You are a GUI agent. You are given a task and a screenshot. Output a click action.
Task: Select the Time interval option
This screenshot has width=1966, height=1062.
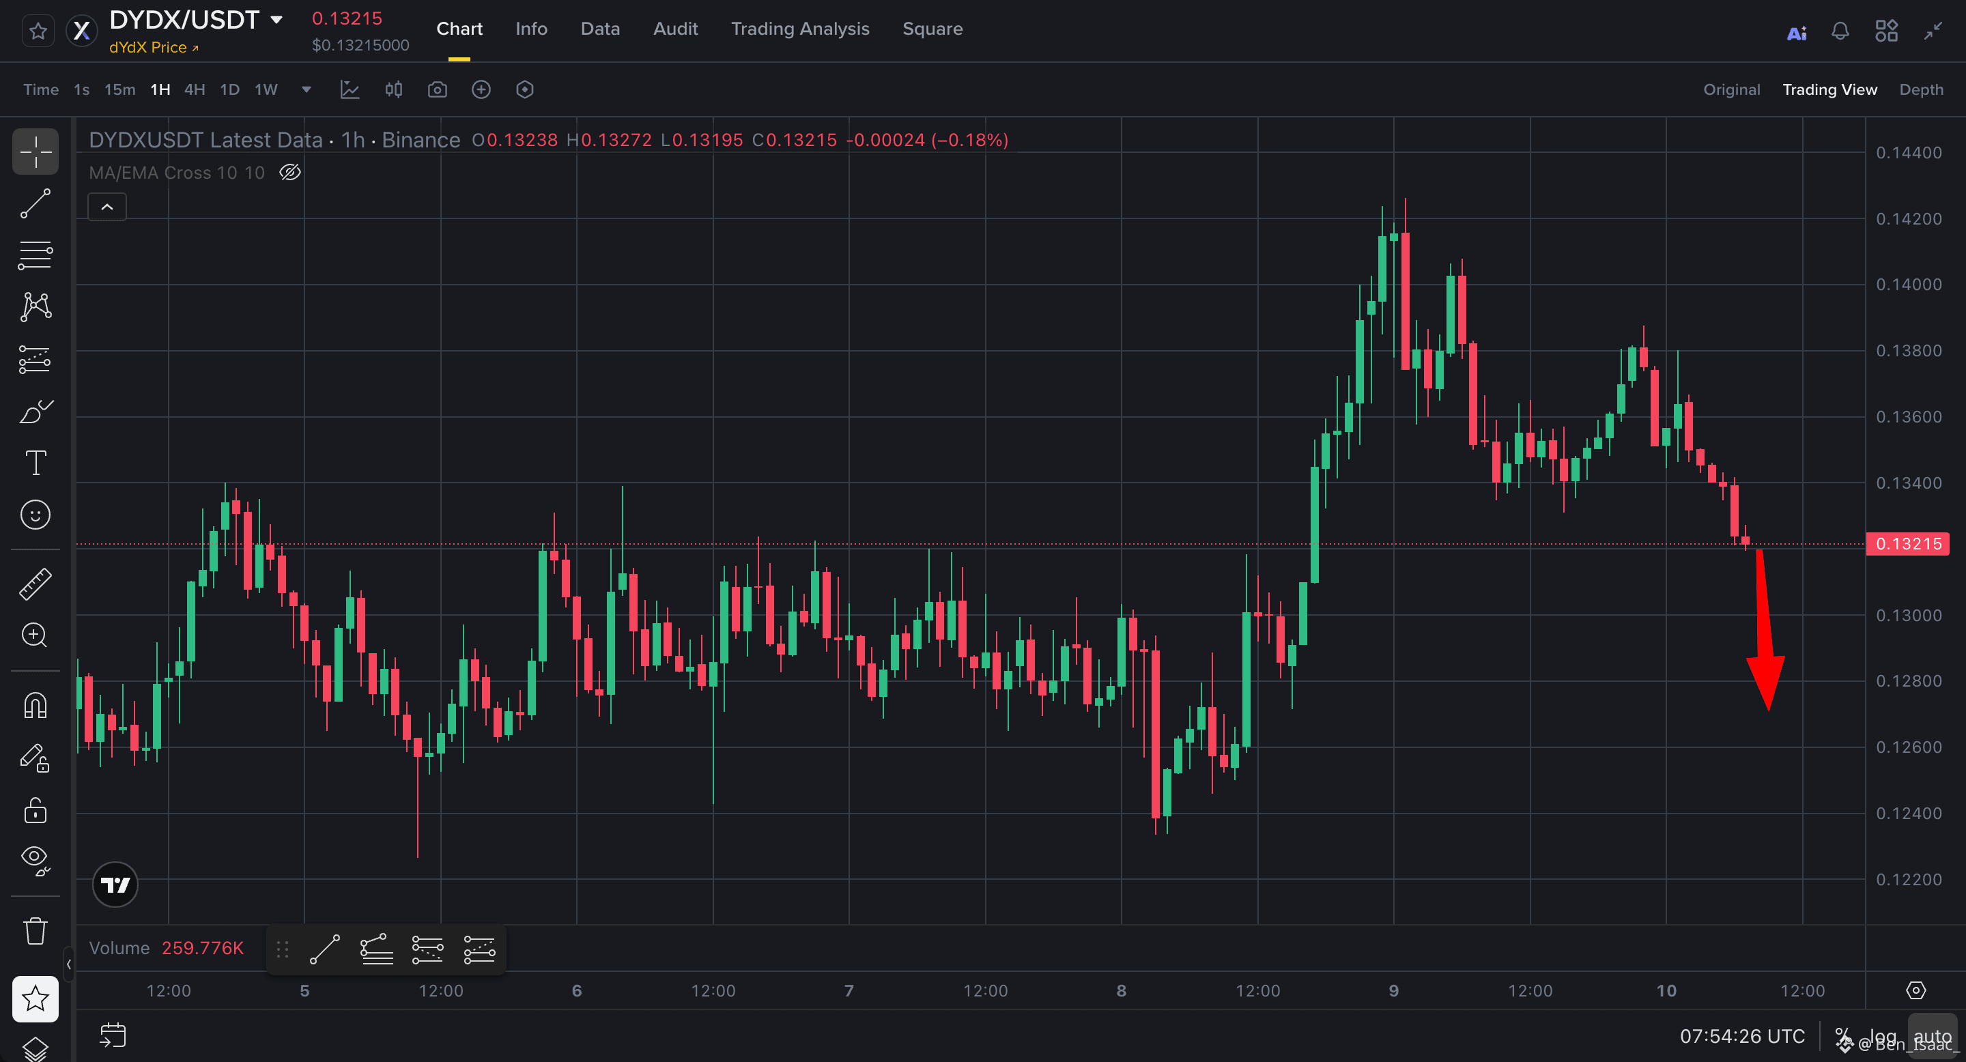tap(40, 89)
